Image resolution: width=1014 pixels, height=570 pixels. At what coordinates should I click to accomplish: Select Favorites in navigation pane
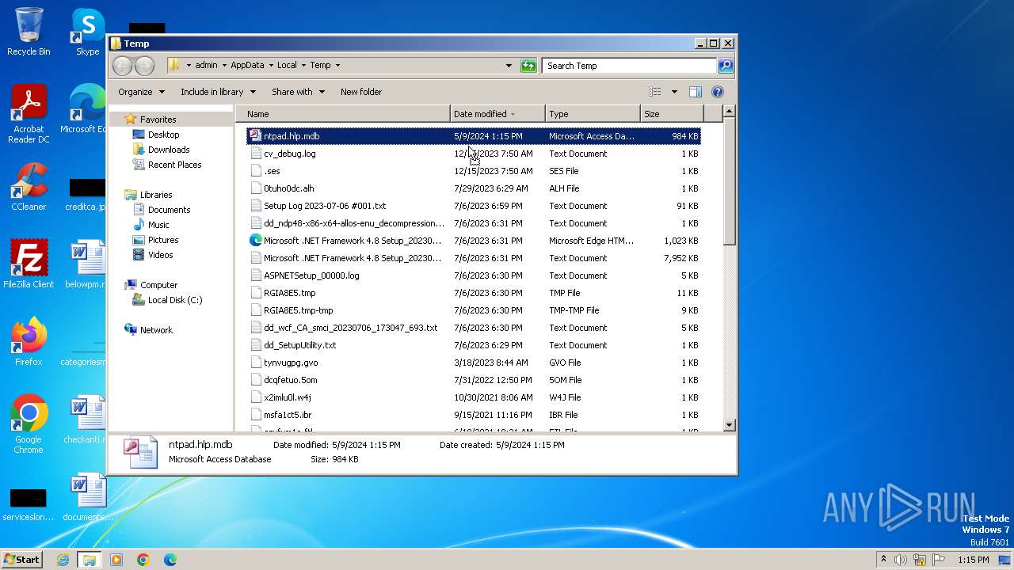point(158,120)
